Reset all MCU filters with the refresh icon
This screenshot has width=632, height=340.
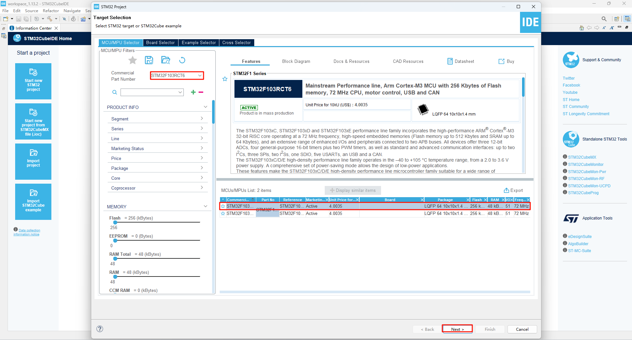(182, 60)
